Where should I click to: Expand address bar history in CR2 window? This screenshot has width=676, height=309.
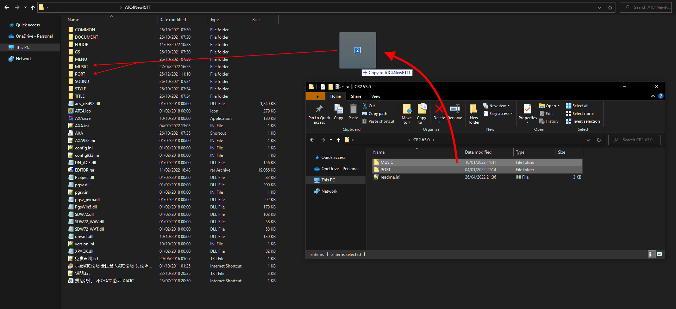588,140
